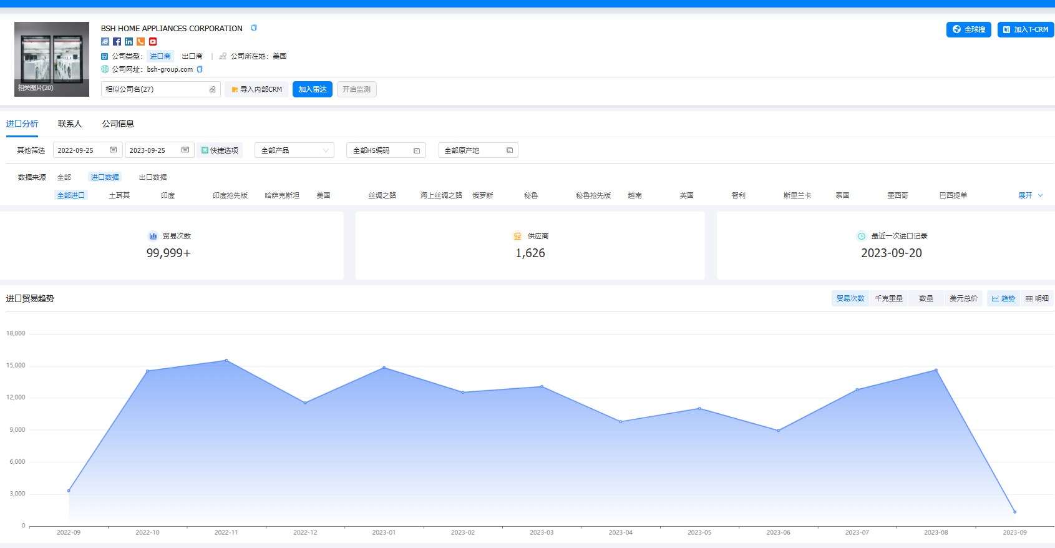Copy the BSH company name icon

(x=254, y=28)
